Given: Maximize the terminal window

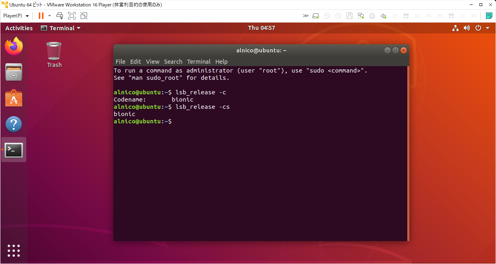Looking at the screenshot, I should click(x=395, y=50).
